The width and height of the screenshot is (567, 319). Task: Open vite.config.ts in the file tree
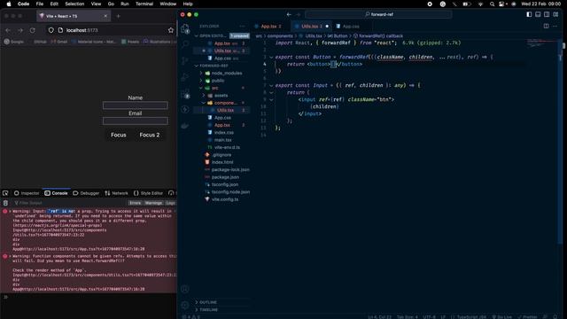point(224,199)
